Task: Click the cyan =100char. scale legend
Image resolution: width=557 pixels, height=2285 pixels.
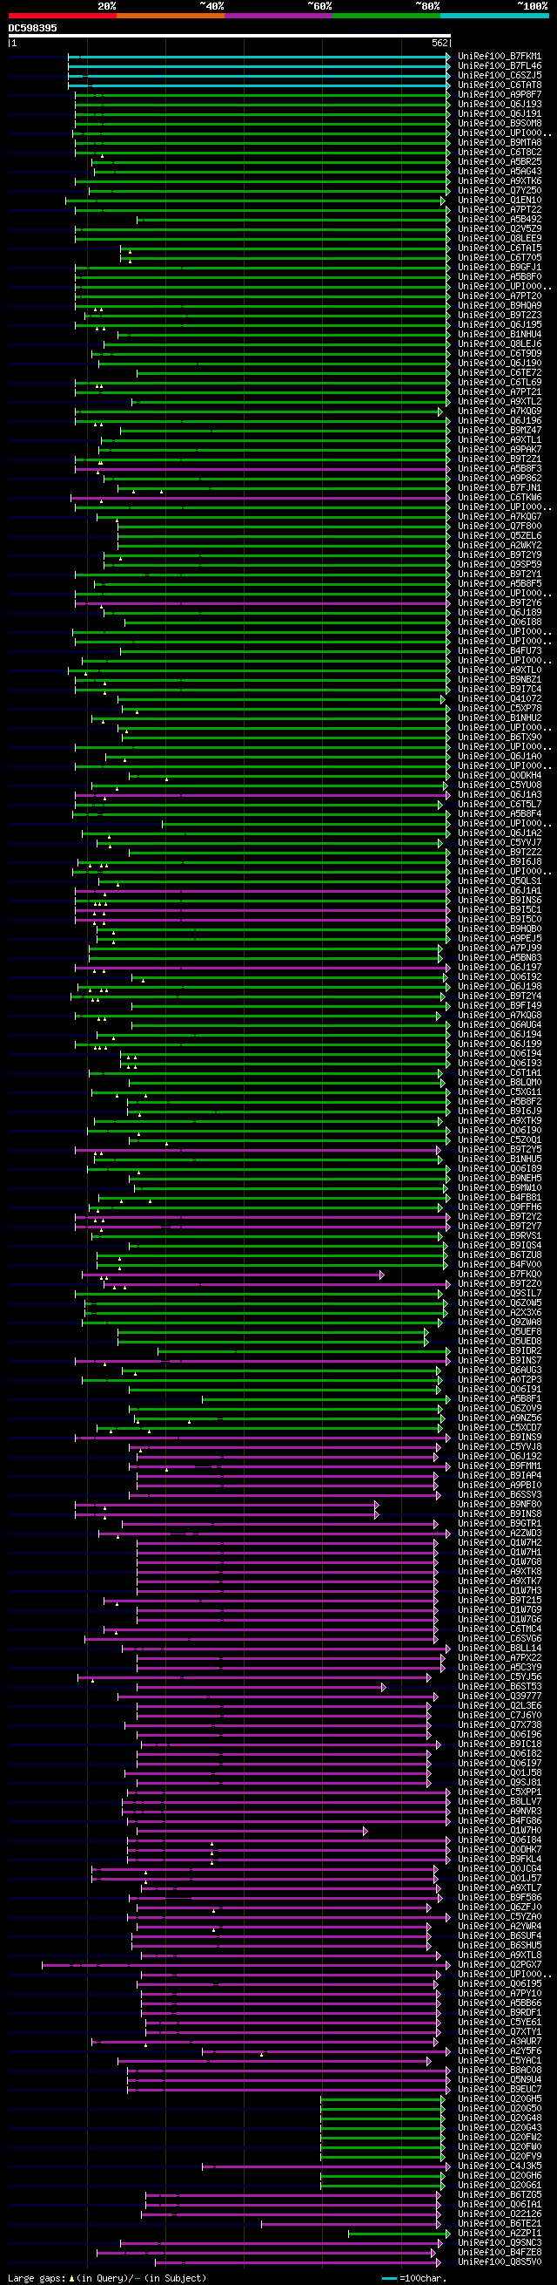Action: [414, 2278]
